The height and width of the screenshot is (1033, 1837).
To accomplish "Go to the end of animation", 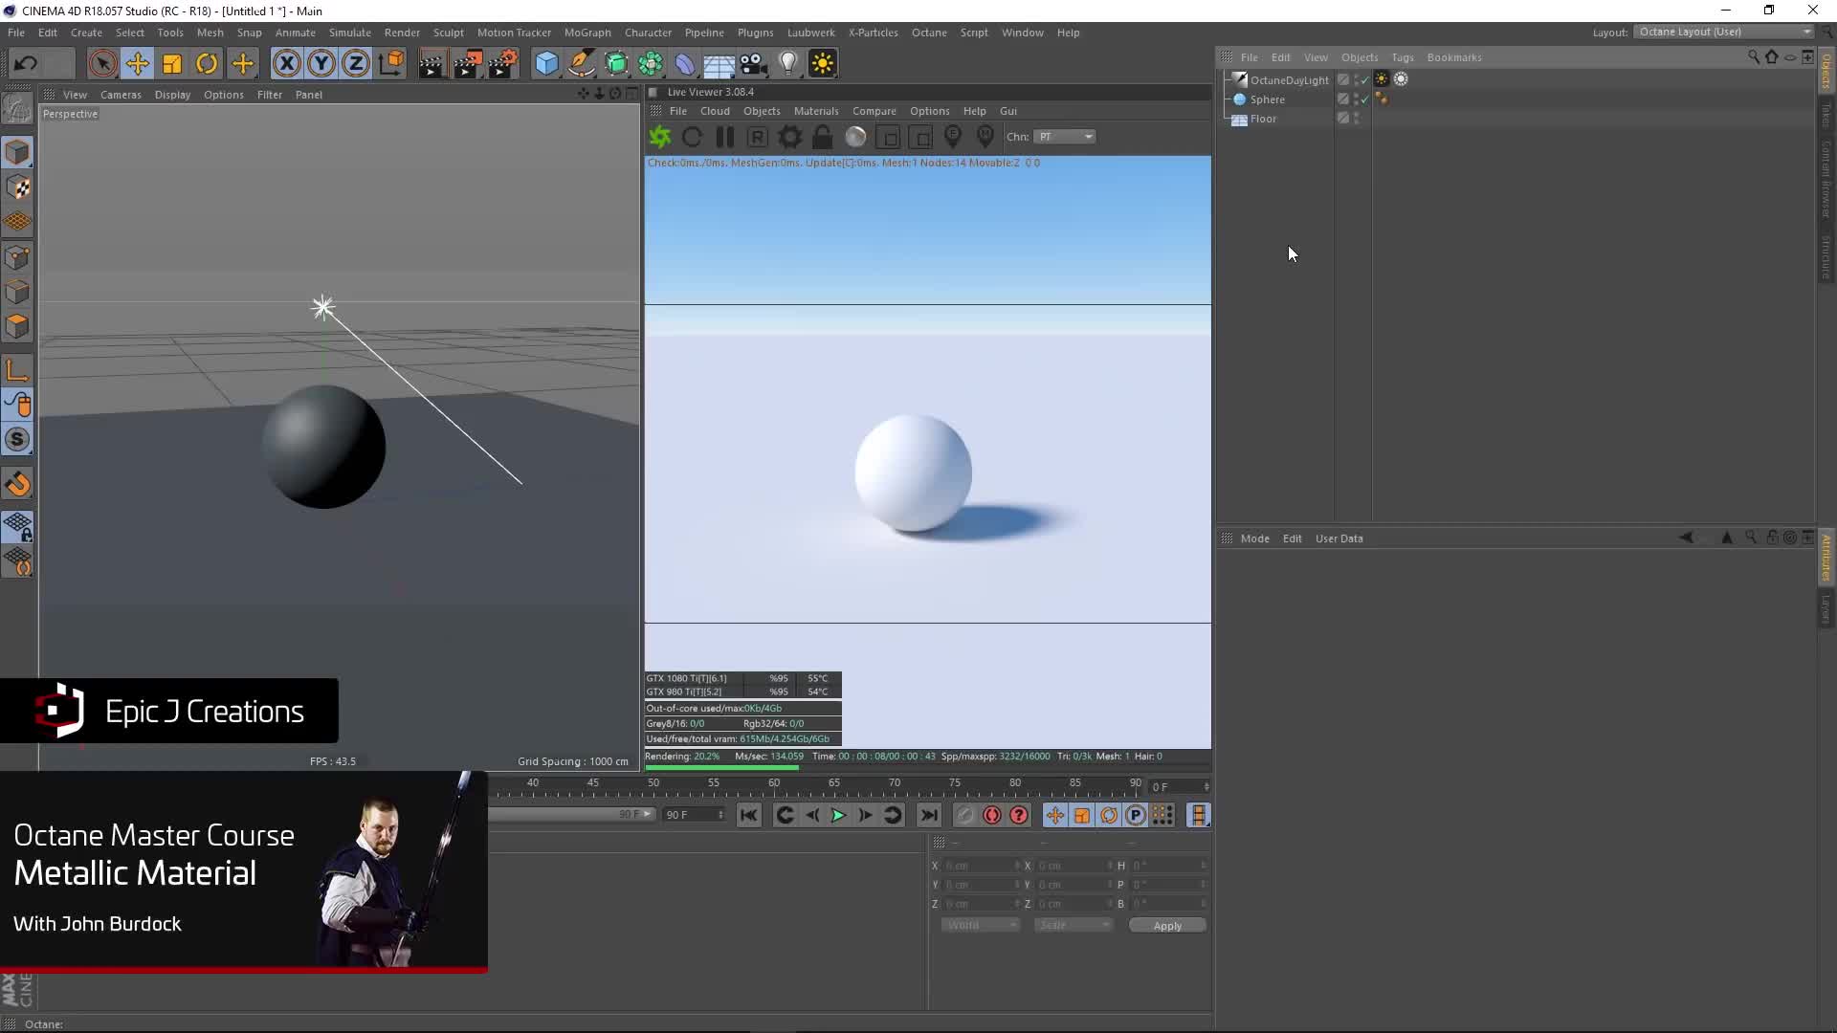I will tap(929, 815).
